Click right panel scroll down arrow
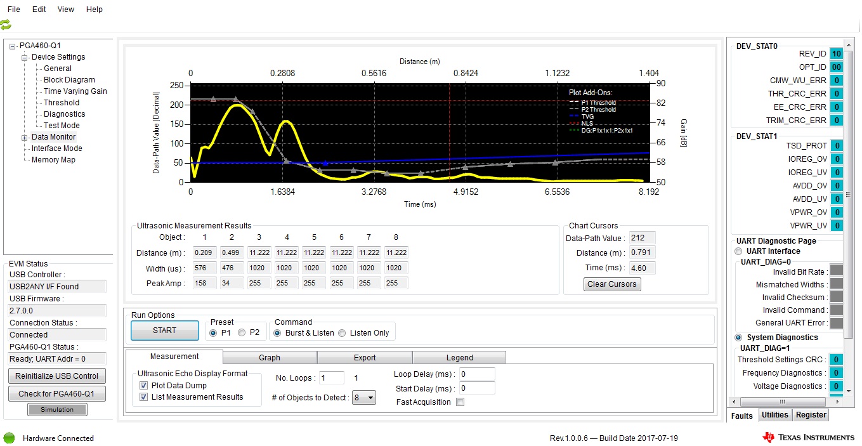 tap(849, 392)
